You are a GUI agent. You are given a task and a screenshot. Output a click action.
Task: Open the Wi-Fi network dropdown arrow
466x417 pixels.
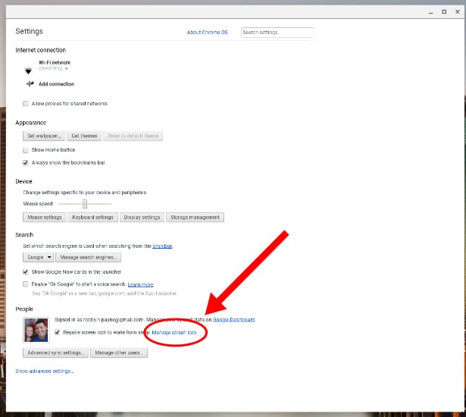66,69
